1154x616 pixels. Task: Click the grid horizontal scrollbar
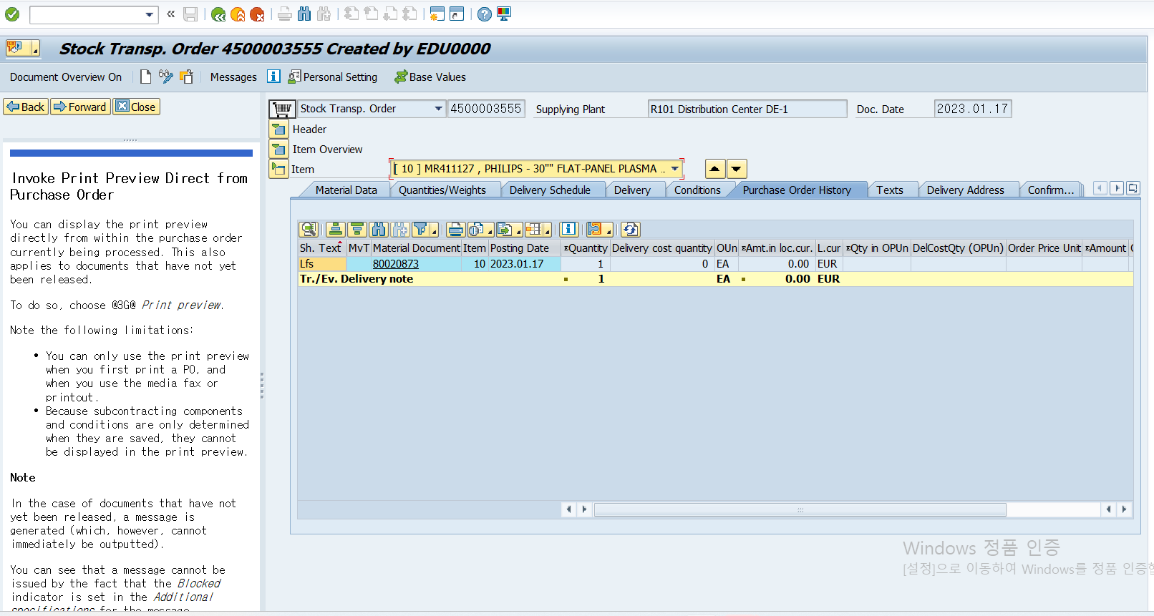click(800, 509)
